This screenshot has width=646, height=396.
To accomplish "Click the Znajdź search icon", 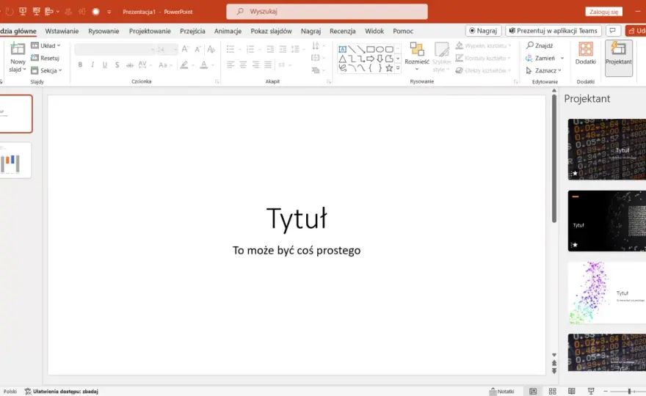I will tap(530, 45).
